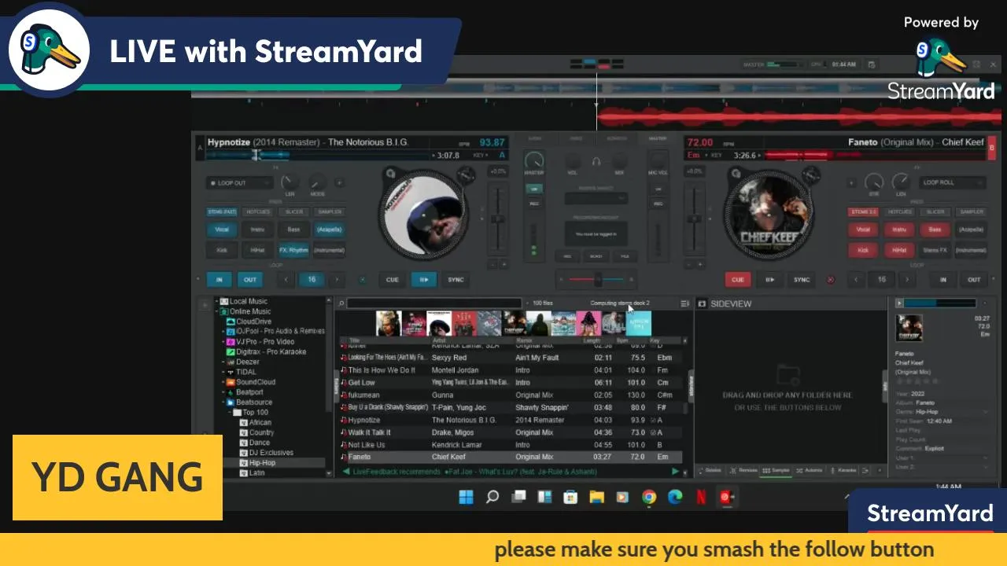Viewport: 1007px width, 566px height.
Task: Click the Hypnotize track progress waveform
Action: [318, 155]
